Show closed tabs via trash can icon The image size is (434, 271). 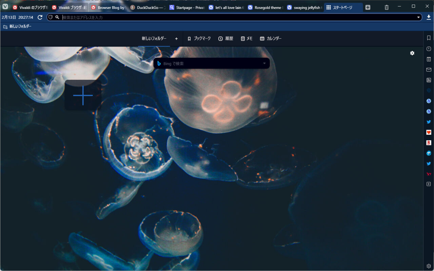coord(387,7)
